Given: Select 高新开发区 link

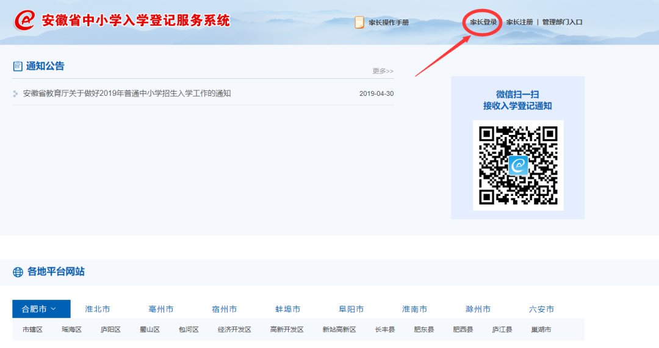Looking at the screenshot, I should (x=287, y=330).
